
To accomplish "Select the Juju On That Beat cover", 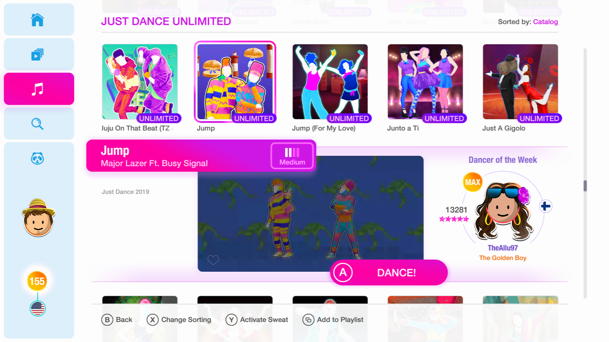I will click(x=140, y=82).
